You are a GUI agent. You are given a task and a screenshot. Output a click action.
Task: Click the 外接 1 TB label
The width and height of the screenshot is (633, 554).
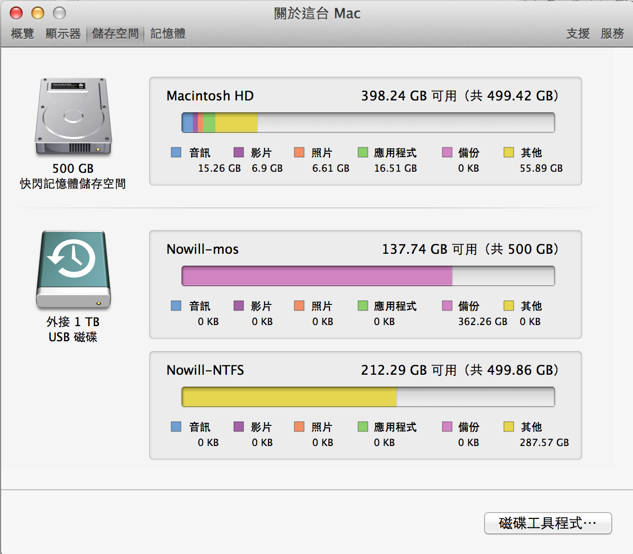click(x=73, y=322)
